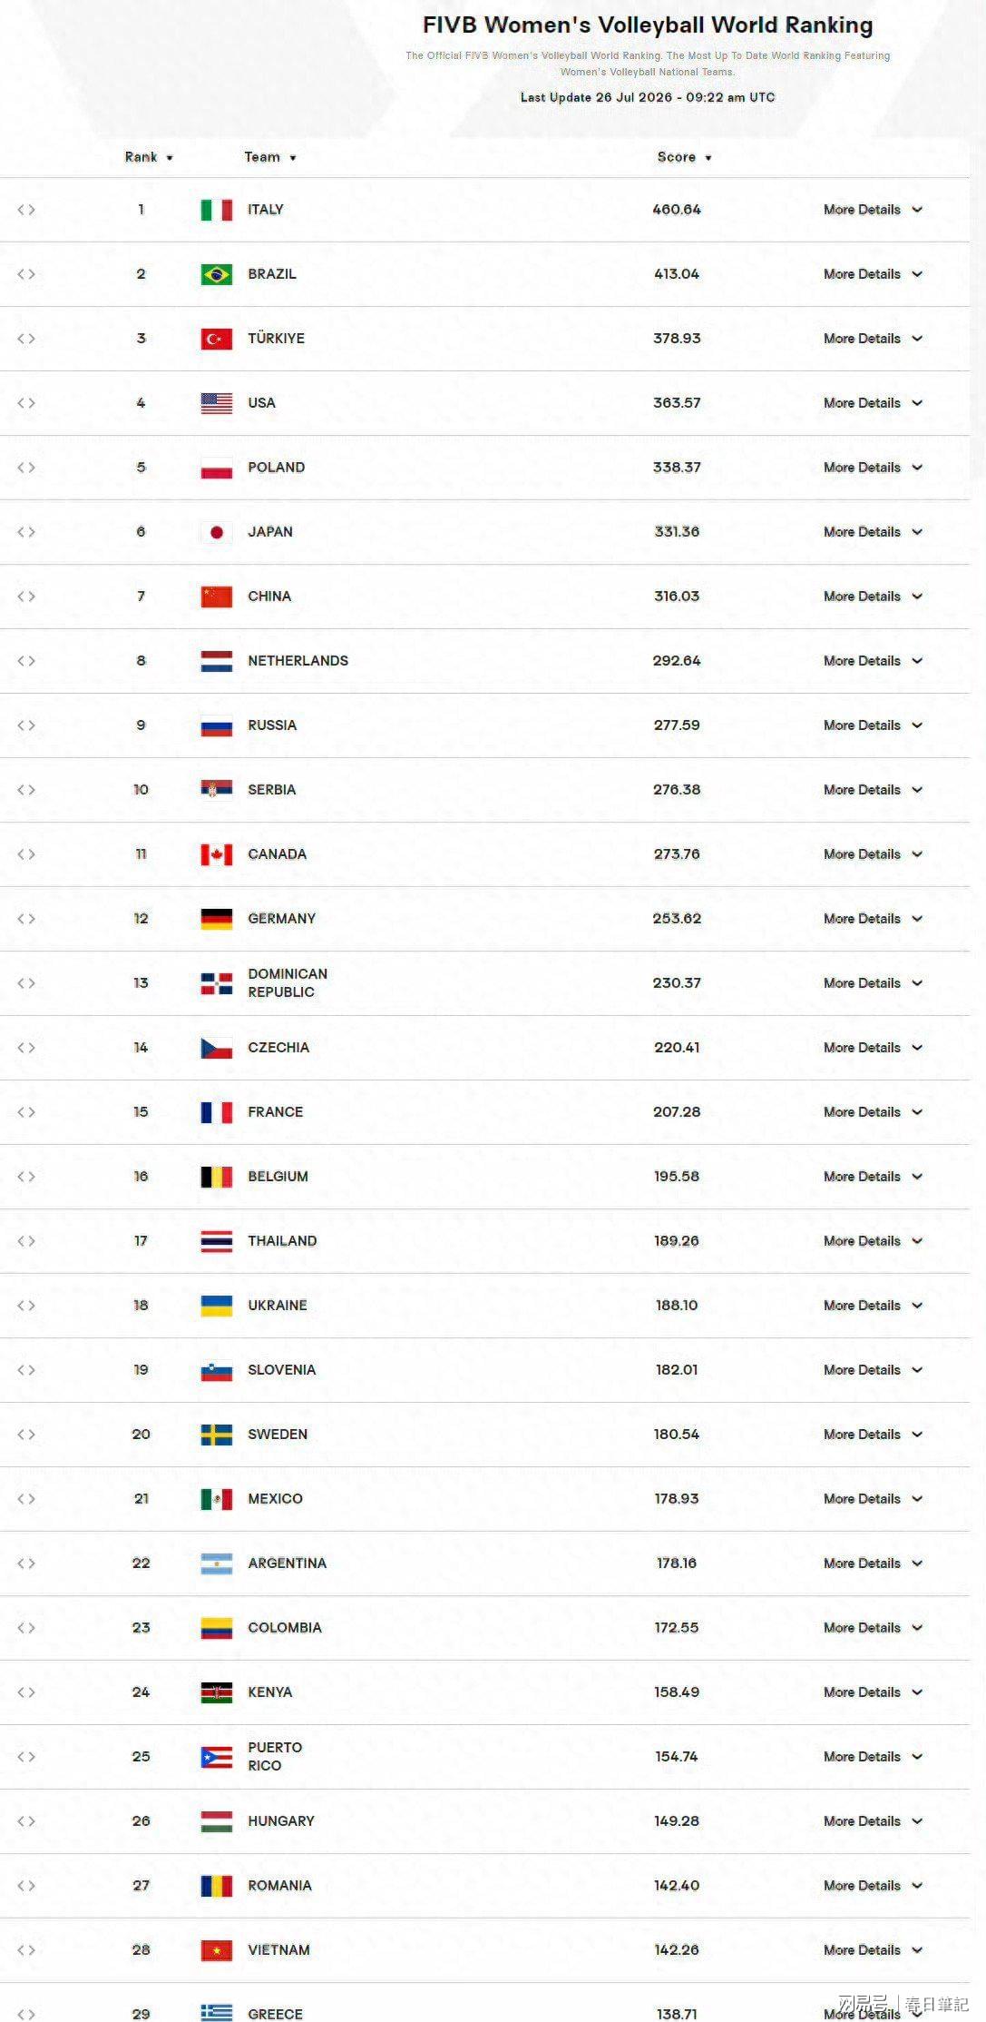Open the SERBIA team name link
986x2022 pixels.
click(x=272, y=790)
